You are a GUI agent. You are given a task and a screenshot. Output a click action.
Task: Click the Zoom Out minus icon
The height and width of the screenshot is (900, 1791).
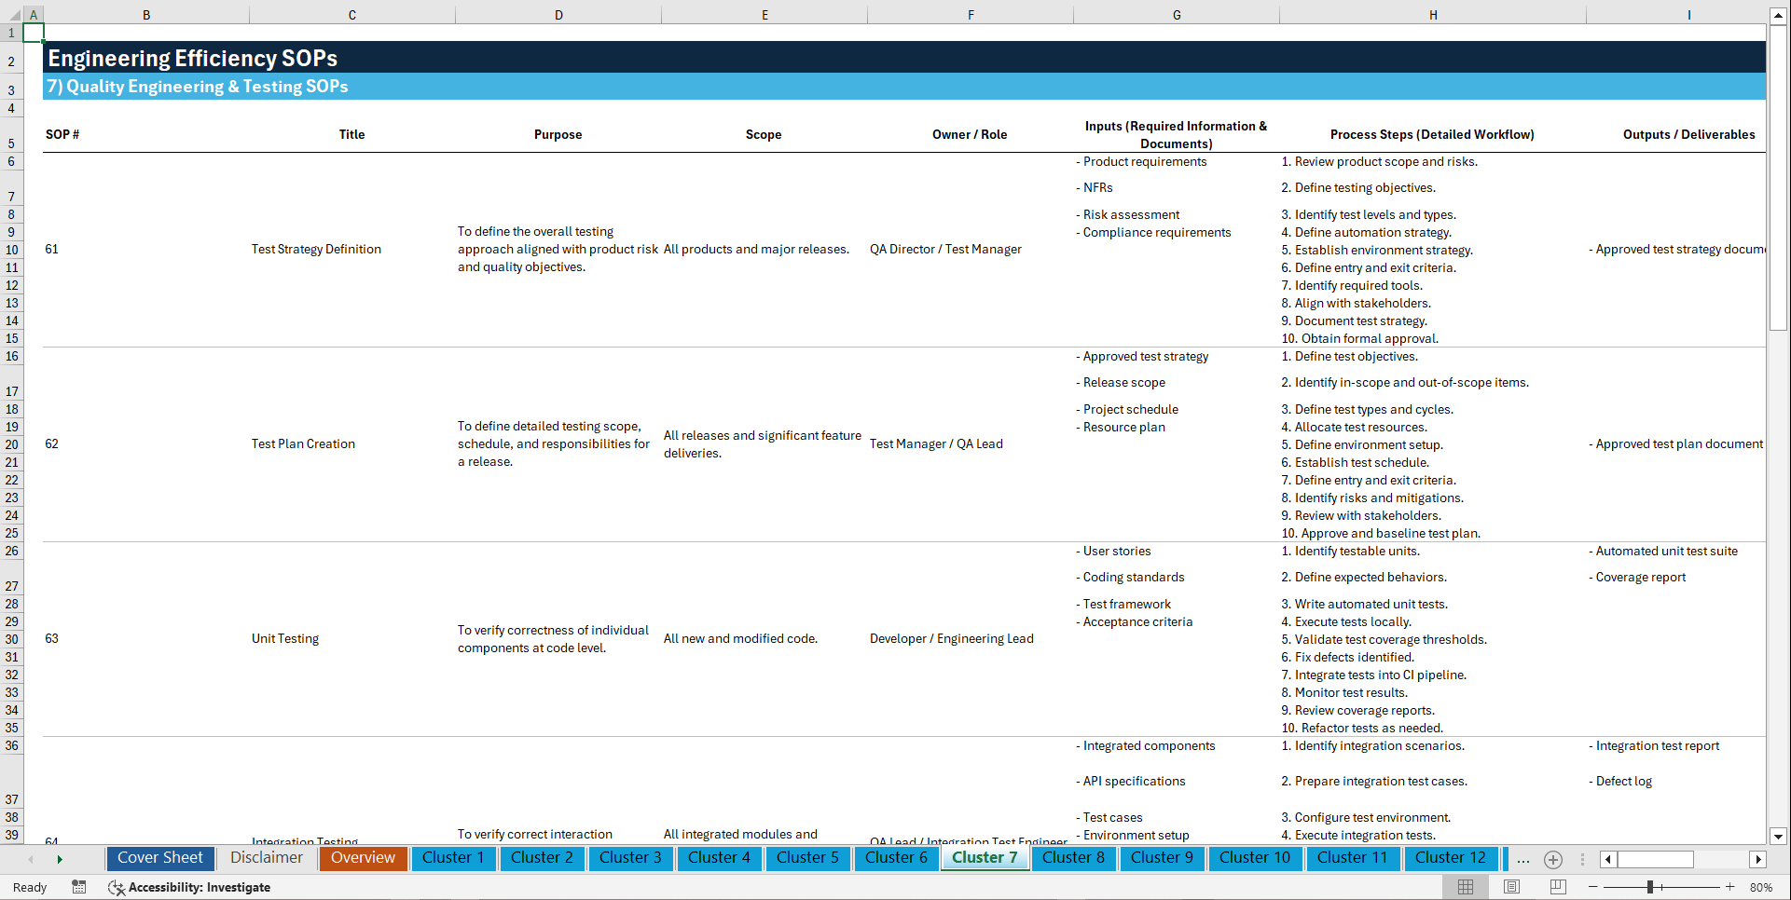coord(1593,887)
